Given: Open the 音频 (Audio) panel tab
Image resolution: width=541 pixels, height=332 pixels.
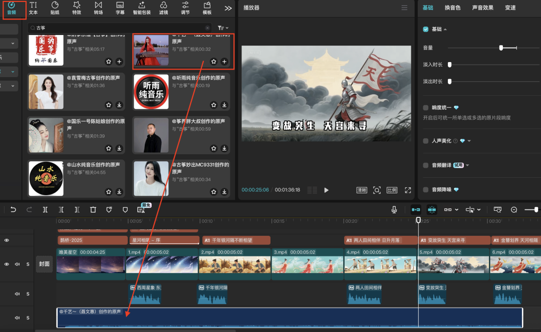Looking at the screenshot, I should point(11,8).
